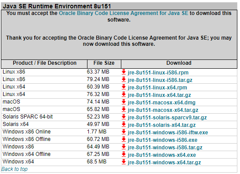This screenshot has width=240, height=174.
Task: Download jre-8u151-windows-x64.tar.gz link
Action: click(164, 163)
